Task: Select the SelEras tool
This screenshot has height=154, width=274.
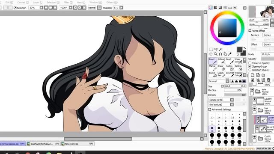Action: [238, 68]
